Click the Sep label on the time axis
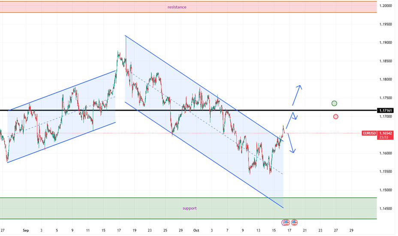Viewport: 398px width, 236px height. pos(25,230)
